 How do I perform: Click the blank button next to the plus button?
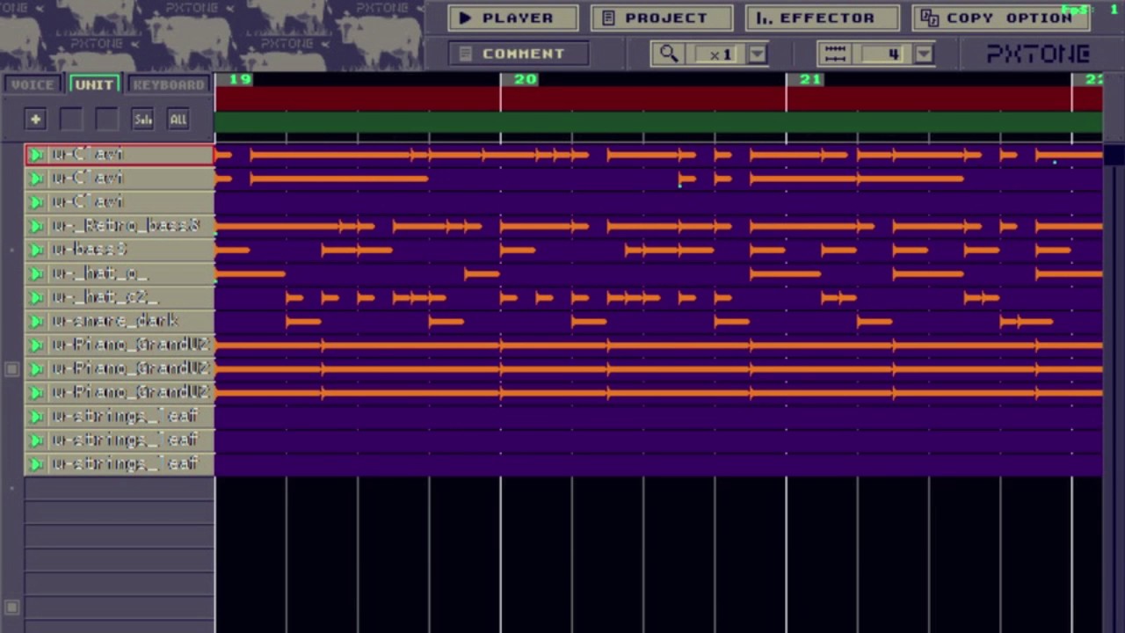[71, 119]
